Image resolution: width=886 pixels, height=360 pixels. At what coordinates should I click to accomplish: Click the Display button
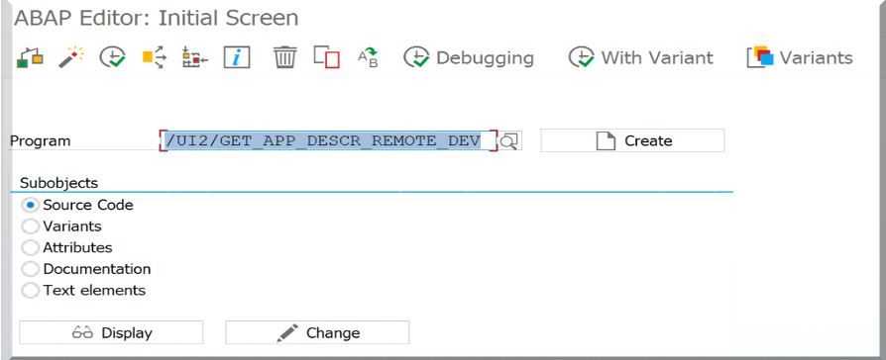tap(111, 333)
